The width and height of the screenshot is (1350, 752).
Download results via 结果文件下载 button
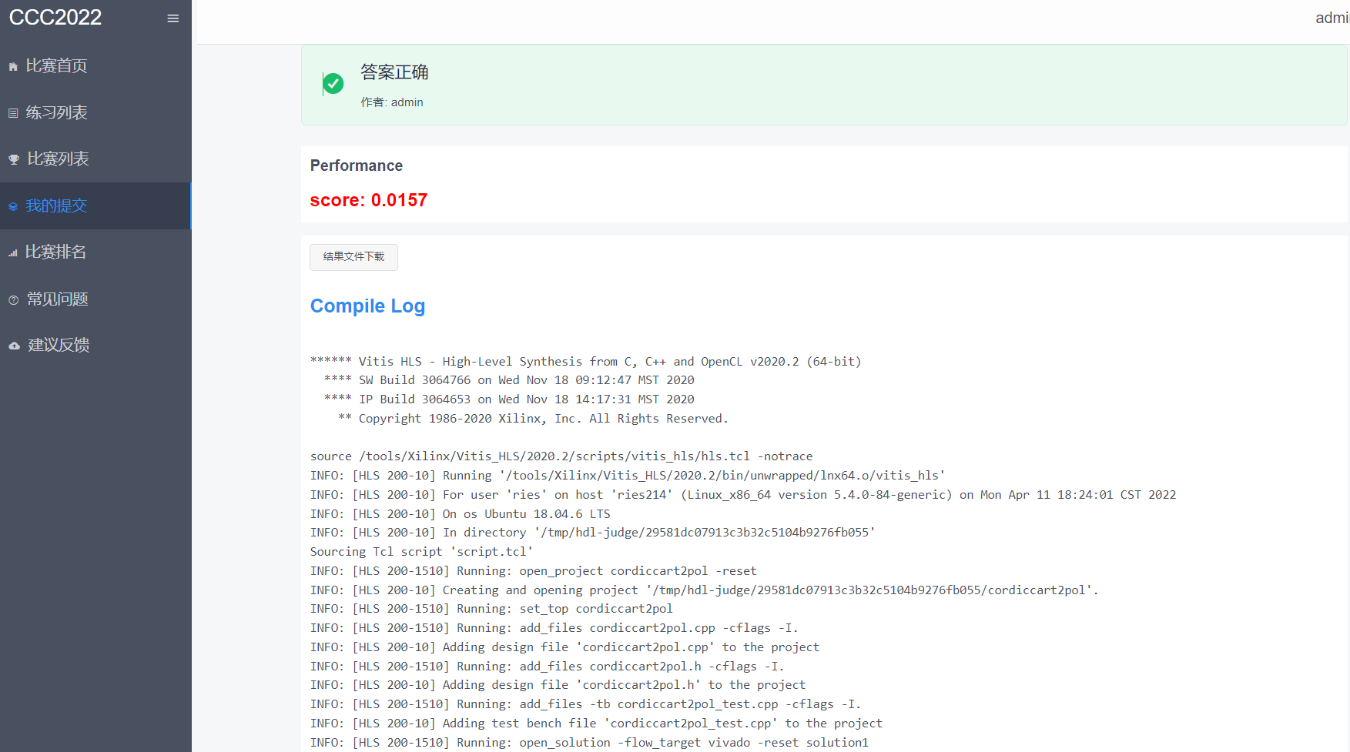point(353,257)
